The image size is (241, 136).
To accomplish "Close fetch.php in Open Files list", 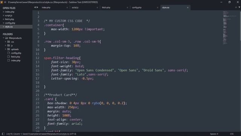I will click(x=3, y=19).
